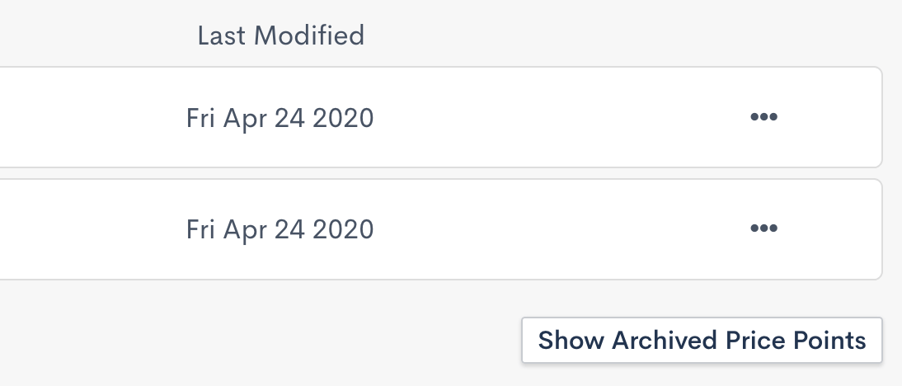Image resolution: width=902 pixels, height=386 pixels.
Task: Click the three-dot icon in the top row
Action: (763, 117)
